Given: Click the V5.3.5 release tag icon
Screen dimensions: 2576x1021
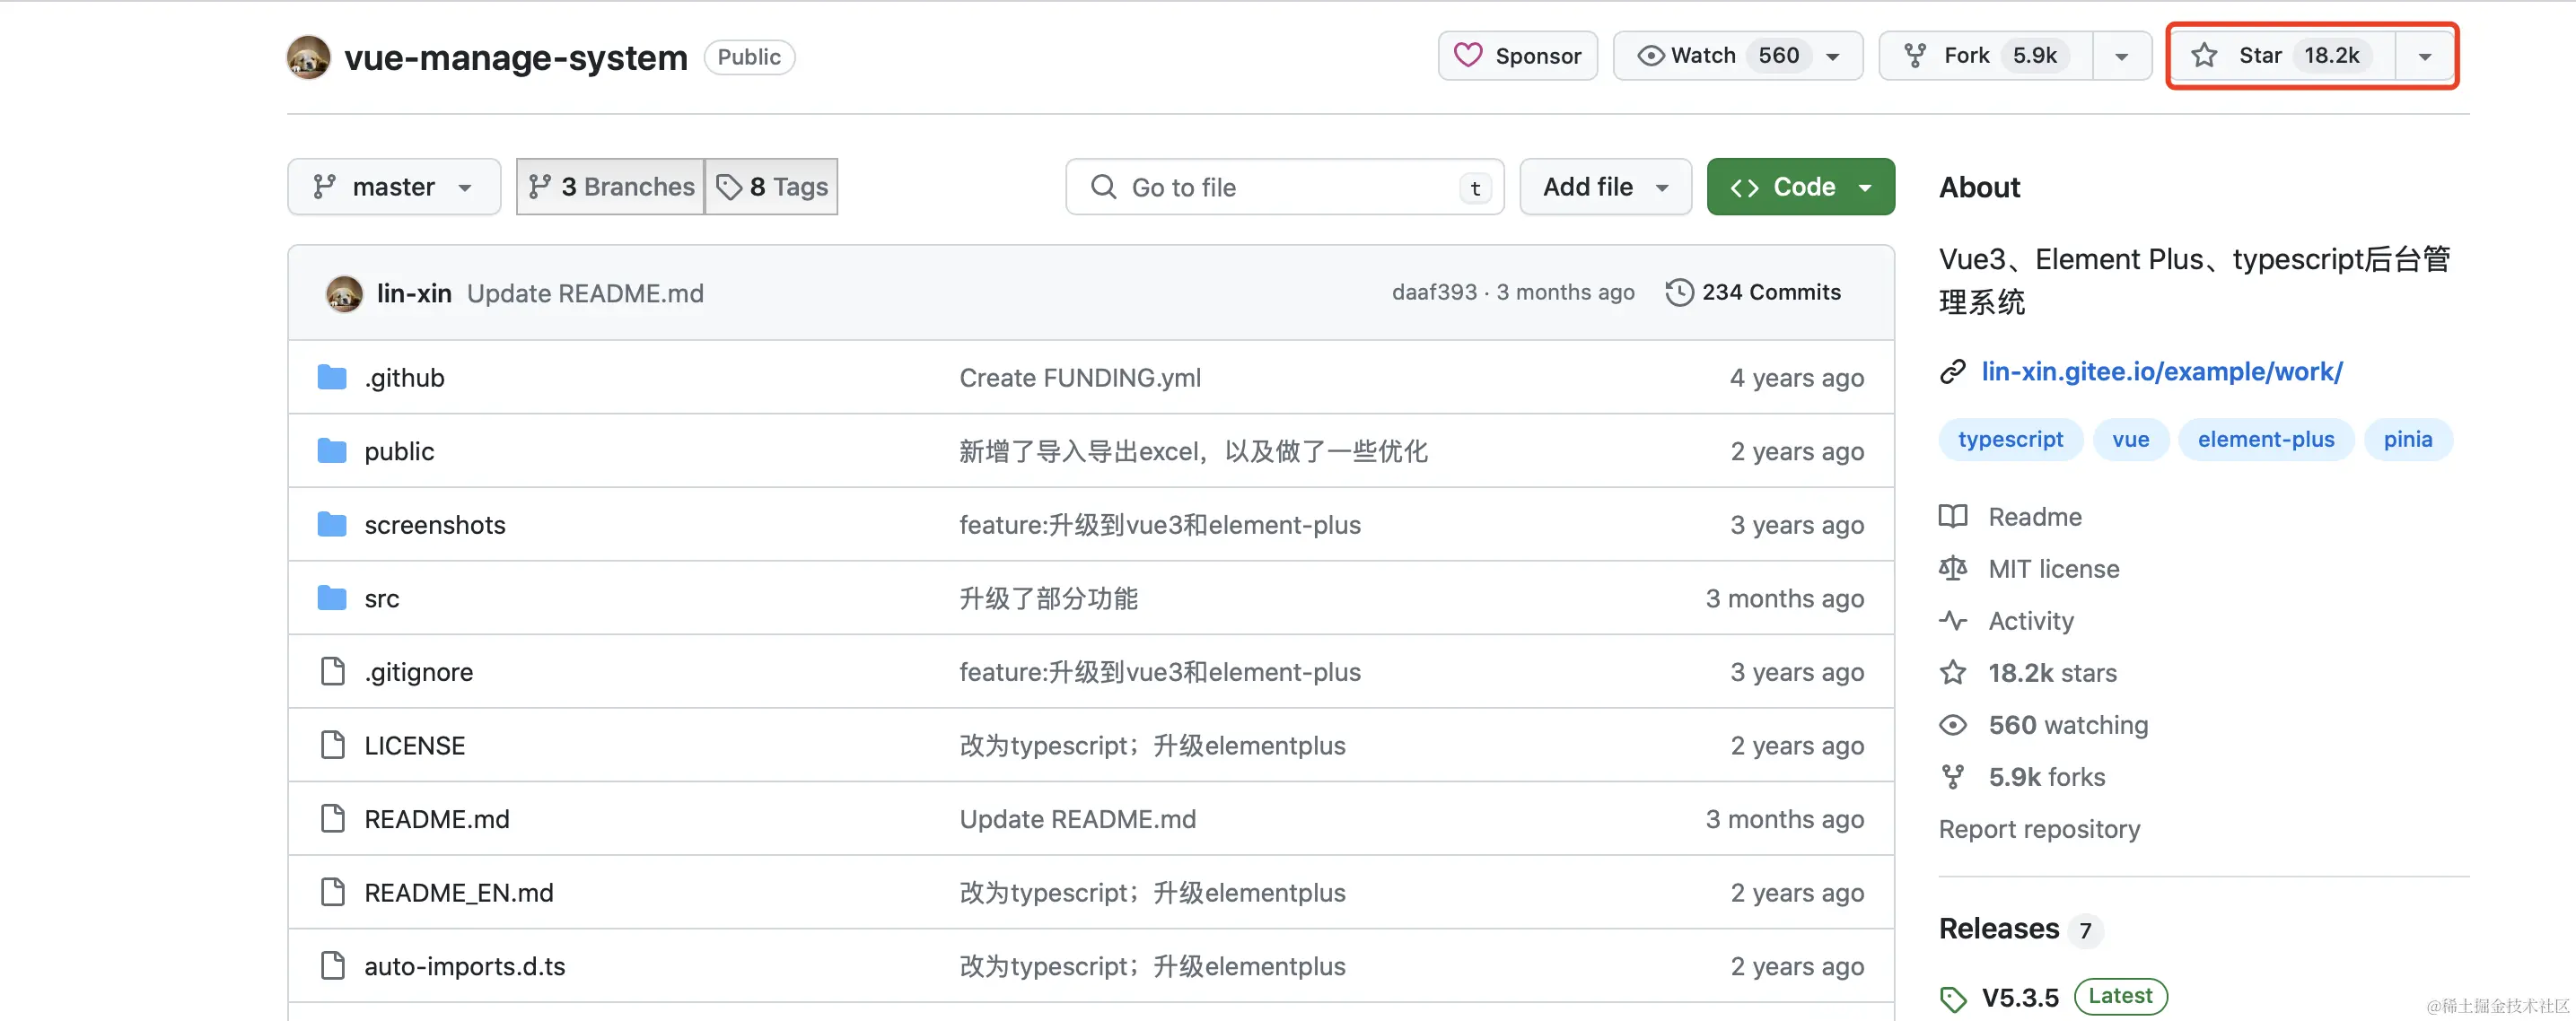Looking at the screenshot, I should click(1952, 997).
